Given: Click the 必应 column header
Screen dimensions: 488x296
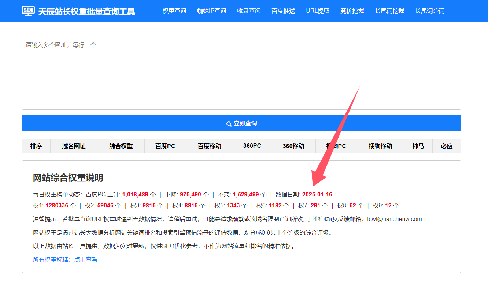Looking at the screenshot, I should [447, 146].
